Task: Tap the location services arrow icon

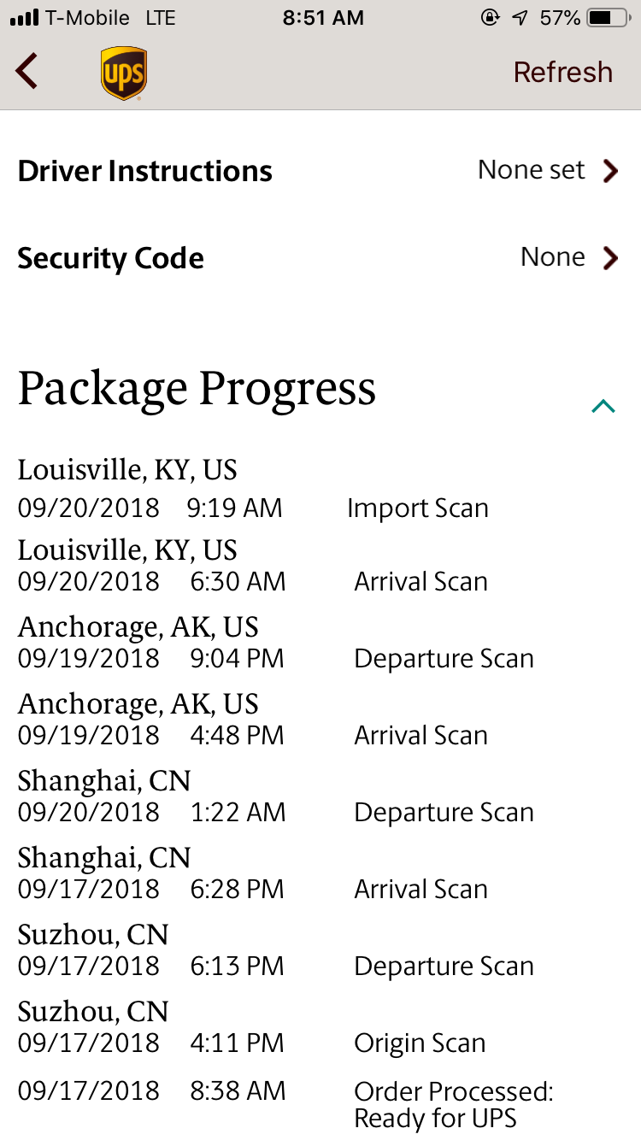Action: [x=520, y=18]
